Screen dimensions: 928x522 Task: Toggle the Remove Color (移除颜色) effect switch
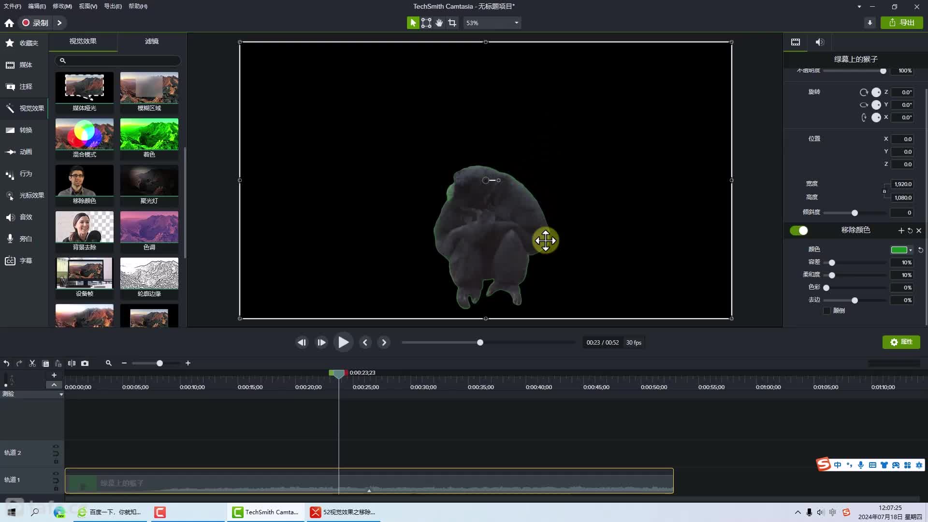click(x=799, y=231)
